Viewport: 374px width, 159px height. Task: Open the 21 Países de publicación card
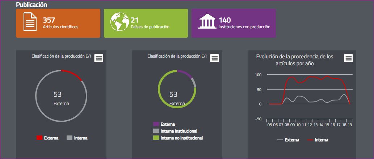pos(146,23)
